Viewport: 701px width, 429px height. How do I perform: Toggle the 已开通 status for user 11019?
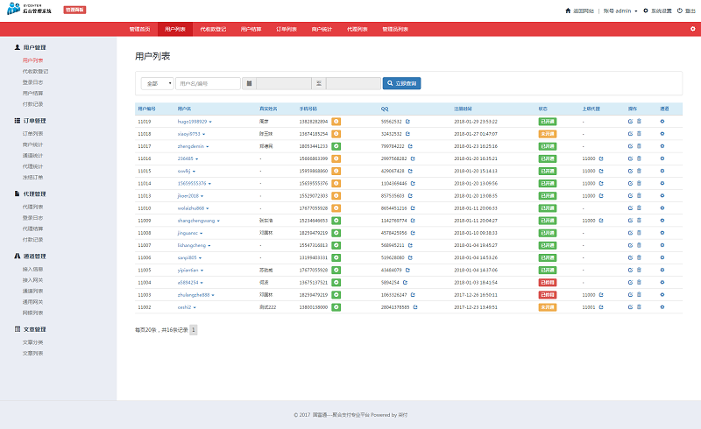coord(547,121)
